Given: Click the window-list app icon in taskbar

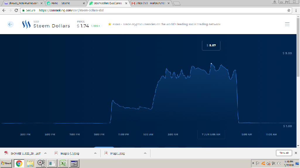Looking at the screenshot, I should tap(74, 163).
